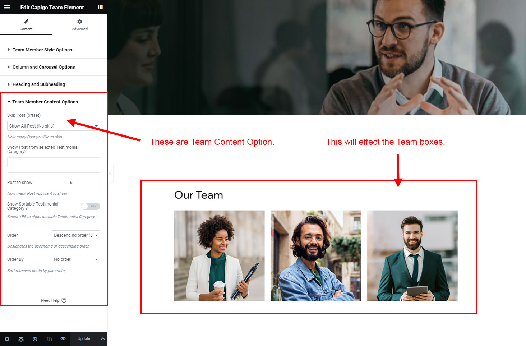Toggle Show Sortable Testimonial Category switch

[x=91, y=206]
